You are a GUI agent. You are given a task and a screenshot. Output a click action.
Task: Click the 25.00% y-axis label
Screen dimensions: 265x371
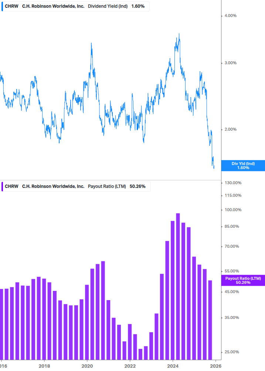232,352
